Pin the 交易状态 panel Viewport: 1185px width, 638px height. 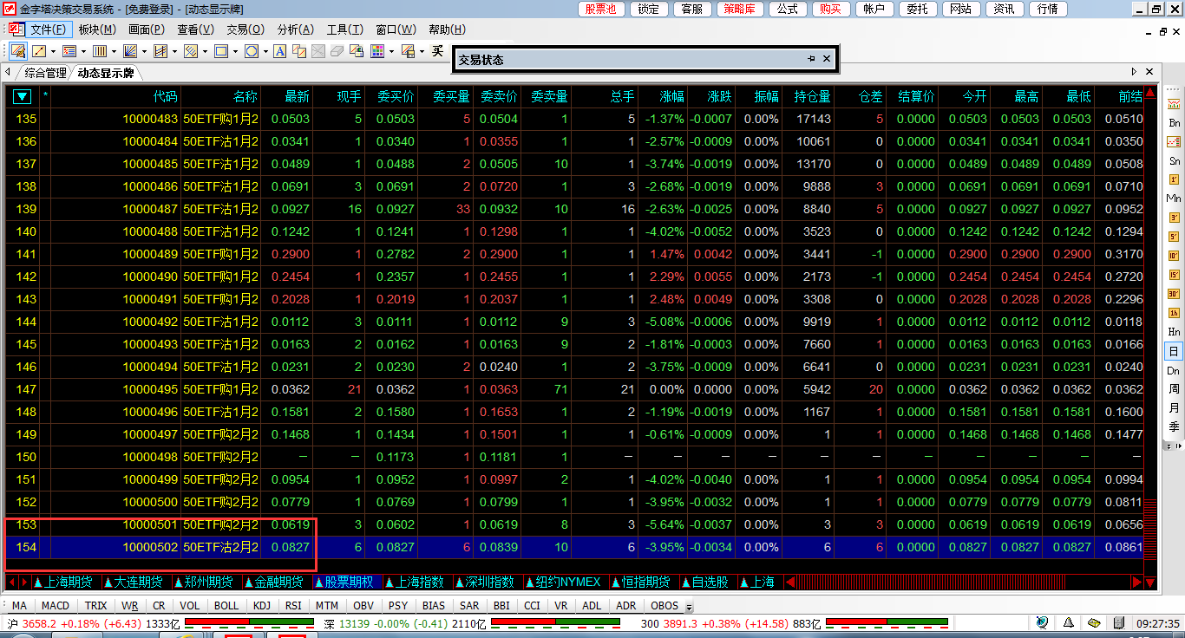pos(811,59)
